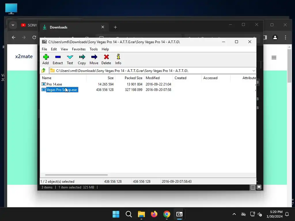Click the browser forward arrow
The width and height of the screenshot is (295, 221).
coord(24,37)
